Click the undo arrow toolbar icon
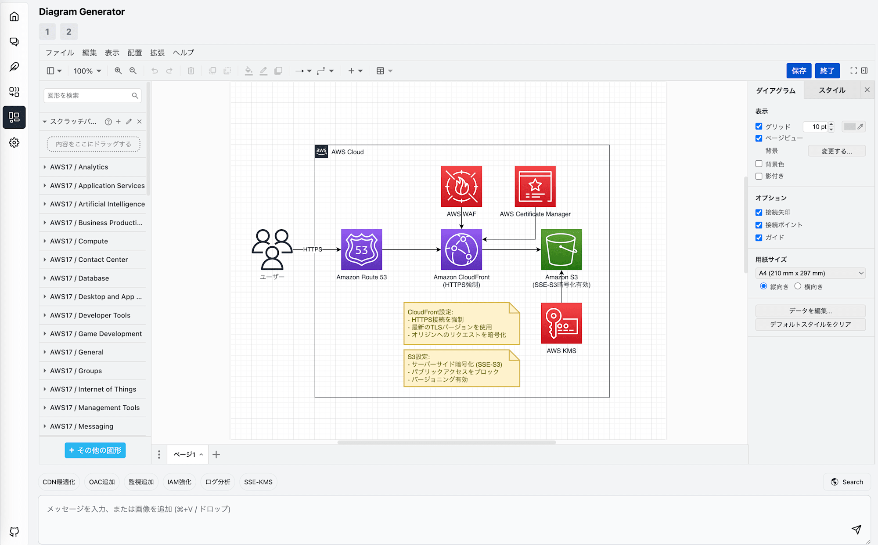Viewport: 878px width, 545px height. (155, 70)
